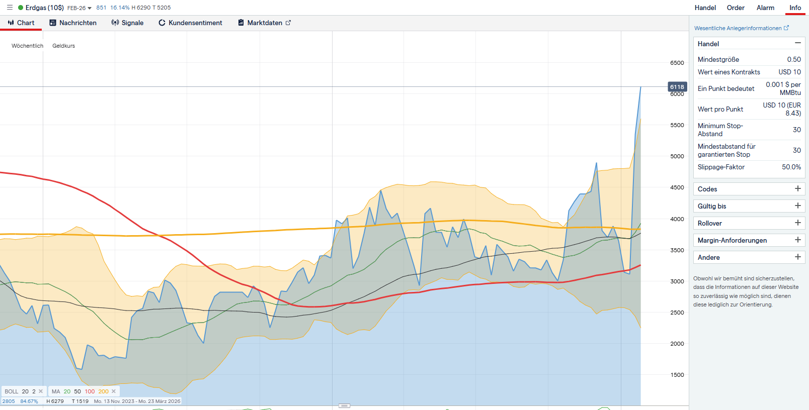Viewport: 809px width, 410px height.
Task: Click the Slippage-Faktor value 50.0%
Action: 791,167
